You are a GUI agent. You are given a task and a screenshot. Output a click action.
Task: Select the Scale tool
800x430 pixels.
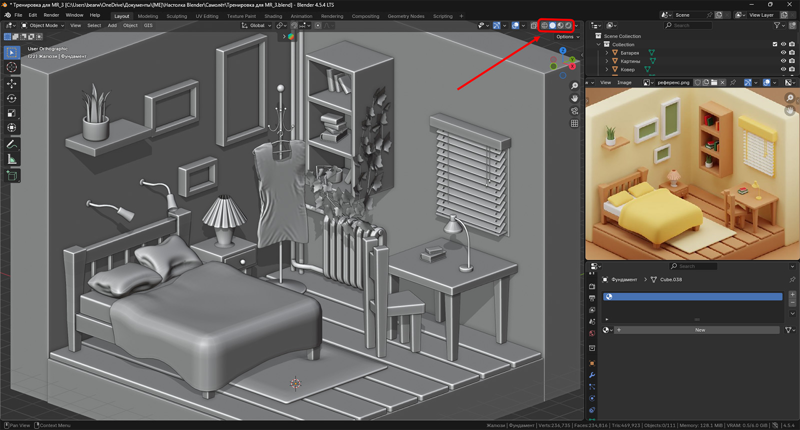[12, 113]
